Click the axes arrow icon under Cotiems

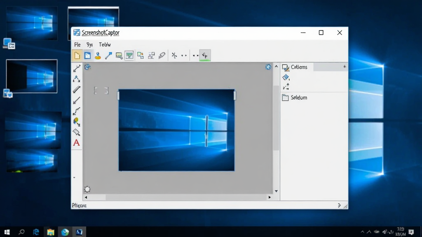[286, 86]
